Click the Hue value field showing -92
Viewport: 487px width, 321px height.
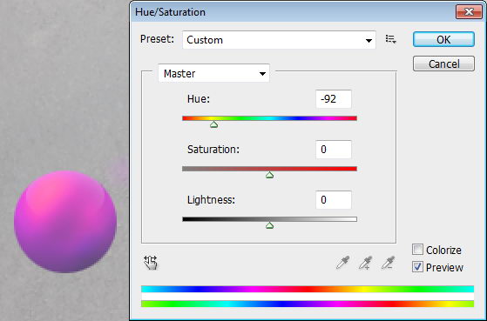click(x=334, y=99)
